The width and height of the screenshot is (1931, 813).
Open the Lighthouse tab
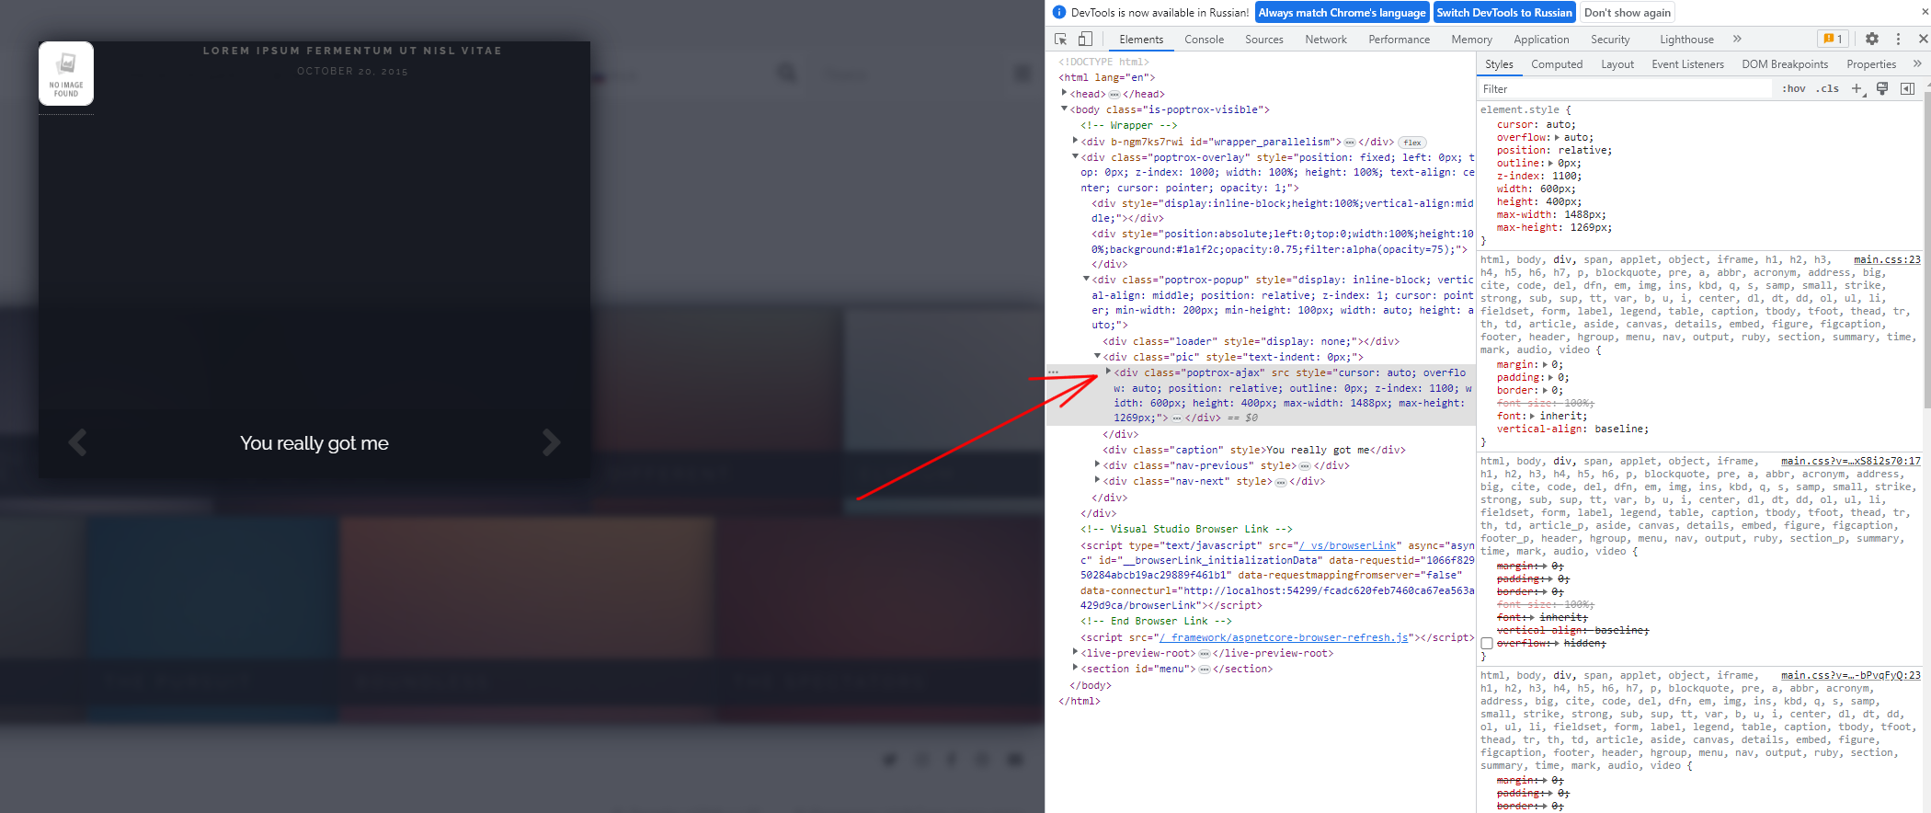click(1686, 39)
